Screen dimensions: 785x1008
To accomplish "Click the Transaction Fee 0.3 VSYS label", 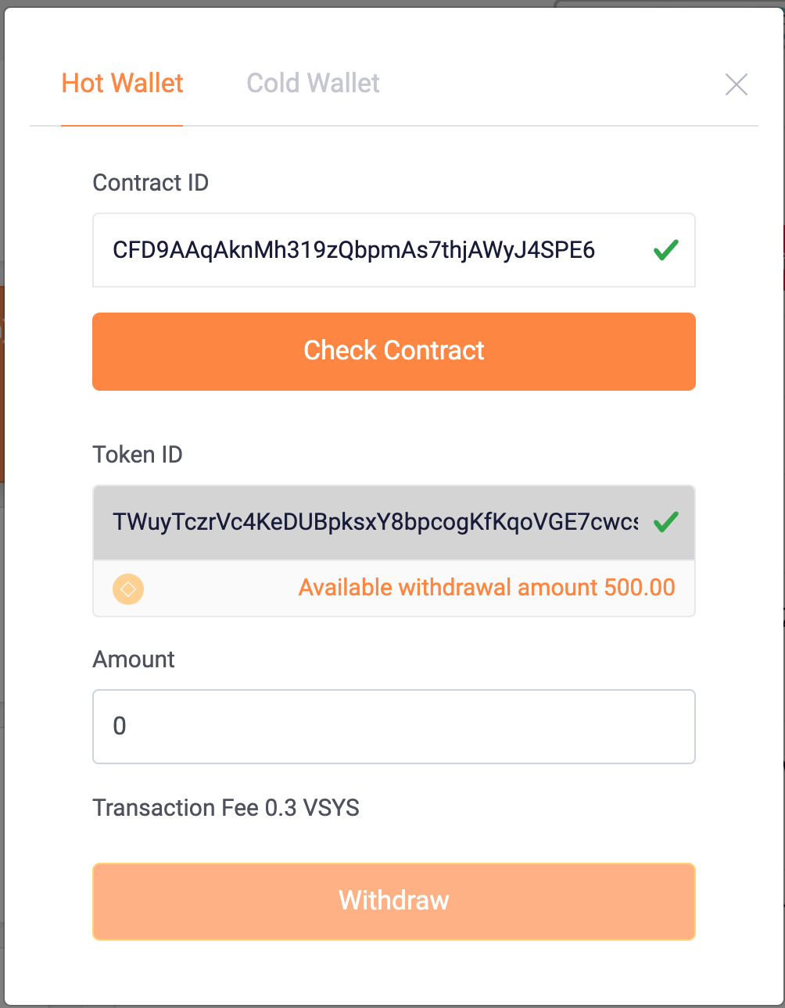I will [226, 808].
